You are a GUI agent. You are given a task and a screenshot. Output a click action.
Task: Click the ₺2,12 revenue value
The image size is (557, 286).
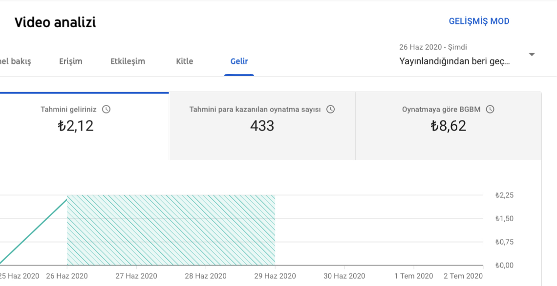(76, 126)
